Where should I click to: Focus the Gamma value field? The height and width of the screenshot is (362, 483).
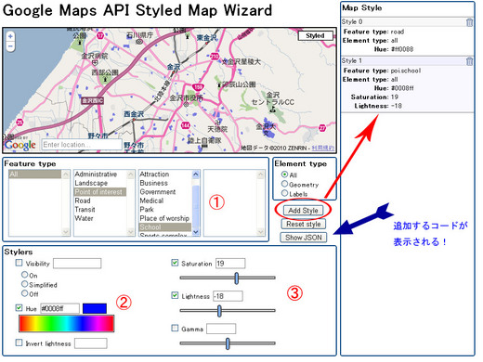221,329
